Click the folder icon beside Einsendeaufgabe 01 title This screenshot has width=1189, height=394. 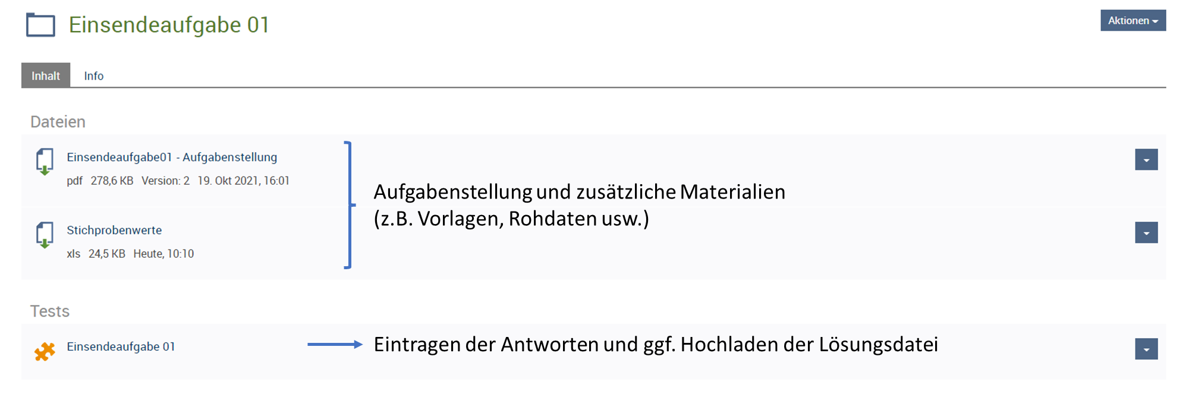coord(40,25)
